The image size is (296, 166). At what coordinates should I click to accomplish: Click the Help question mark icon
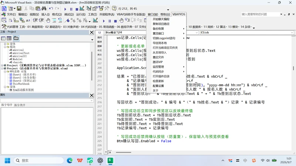click(114, 8)
